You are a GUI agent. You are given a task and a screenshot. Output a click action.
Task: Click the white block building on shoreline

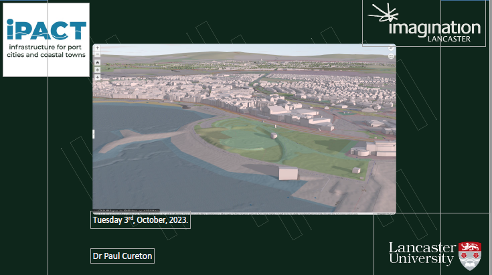coord(288,173)
